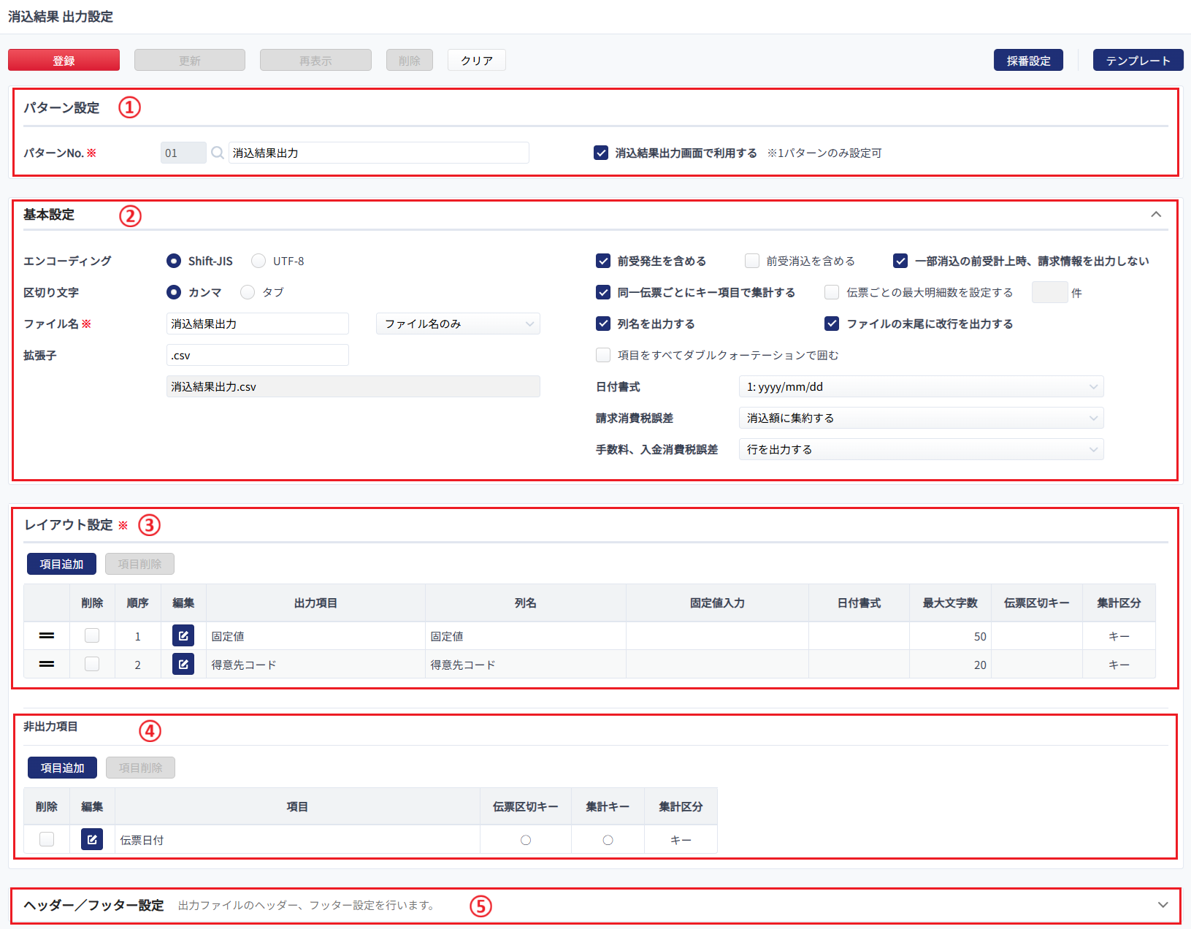Check 項目をすべてダブルクォーテーションで囲む option
Viewport: 1191px width, 929px height.
point(603,355)
